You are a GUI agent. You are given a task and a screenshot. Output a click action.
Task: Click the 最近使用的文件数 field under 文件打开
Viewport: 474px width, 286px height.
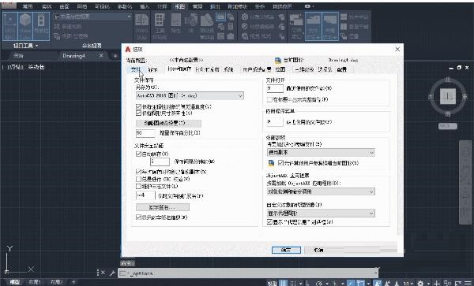point(275,88)
